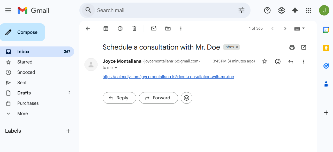The width and height of the screenshot is (333, 152).
Task: Report this email as spam
Action: [120, 28]
